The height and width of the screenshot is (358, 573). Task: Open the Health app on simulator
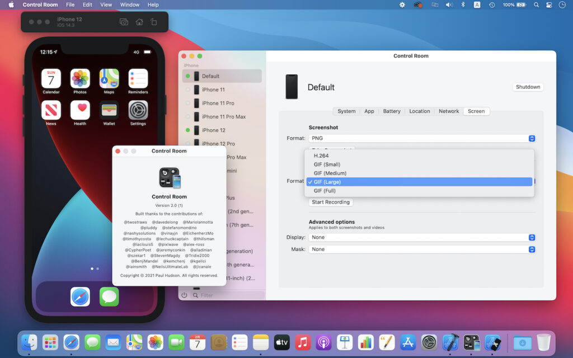[80, 110]
